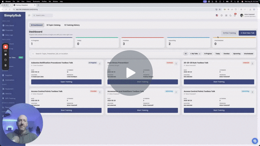Open the support chat bubble icon
The image size is (260, 146).
tap(255, 141)
